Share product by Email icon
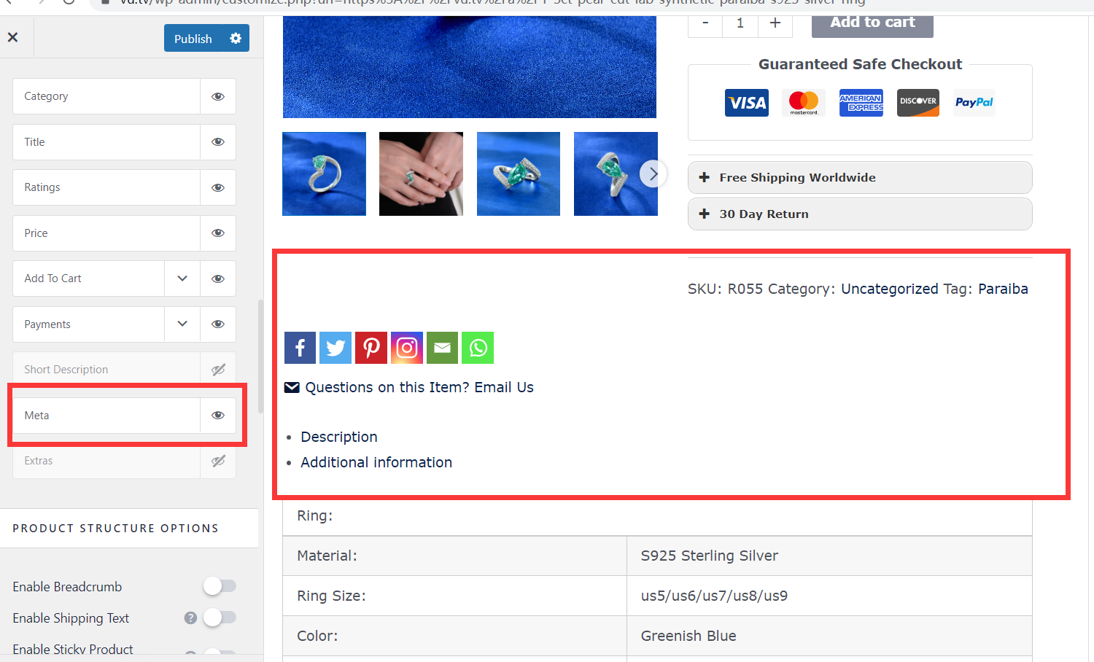 (x=443, y=348)
